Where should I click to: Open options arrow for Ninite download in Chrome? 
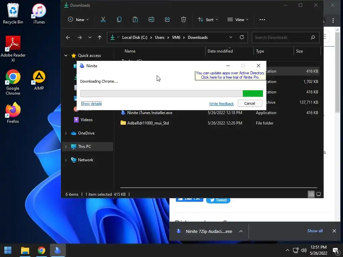[241, 231]
